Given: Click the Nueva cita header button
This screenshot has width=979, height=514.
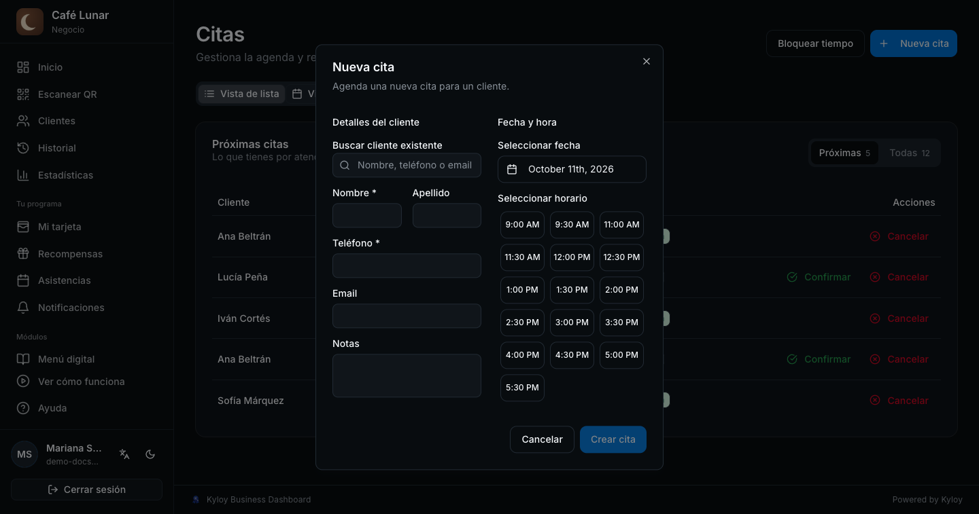Looking at the screenshot, I should pos(914,43).
